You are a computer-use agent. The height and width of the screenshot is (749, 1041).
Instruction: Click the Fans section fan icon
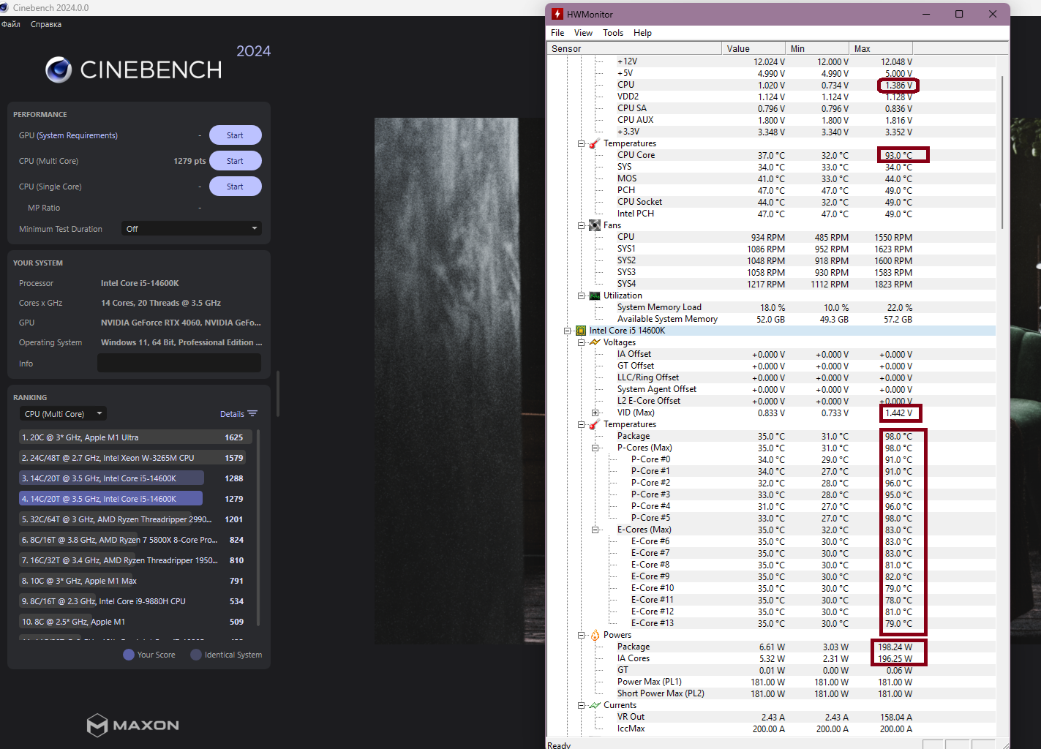coord(595,225)
